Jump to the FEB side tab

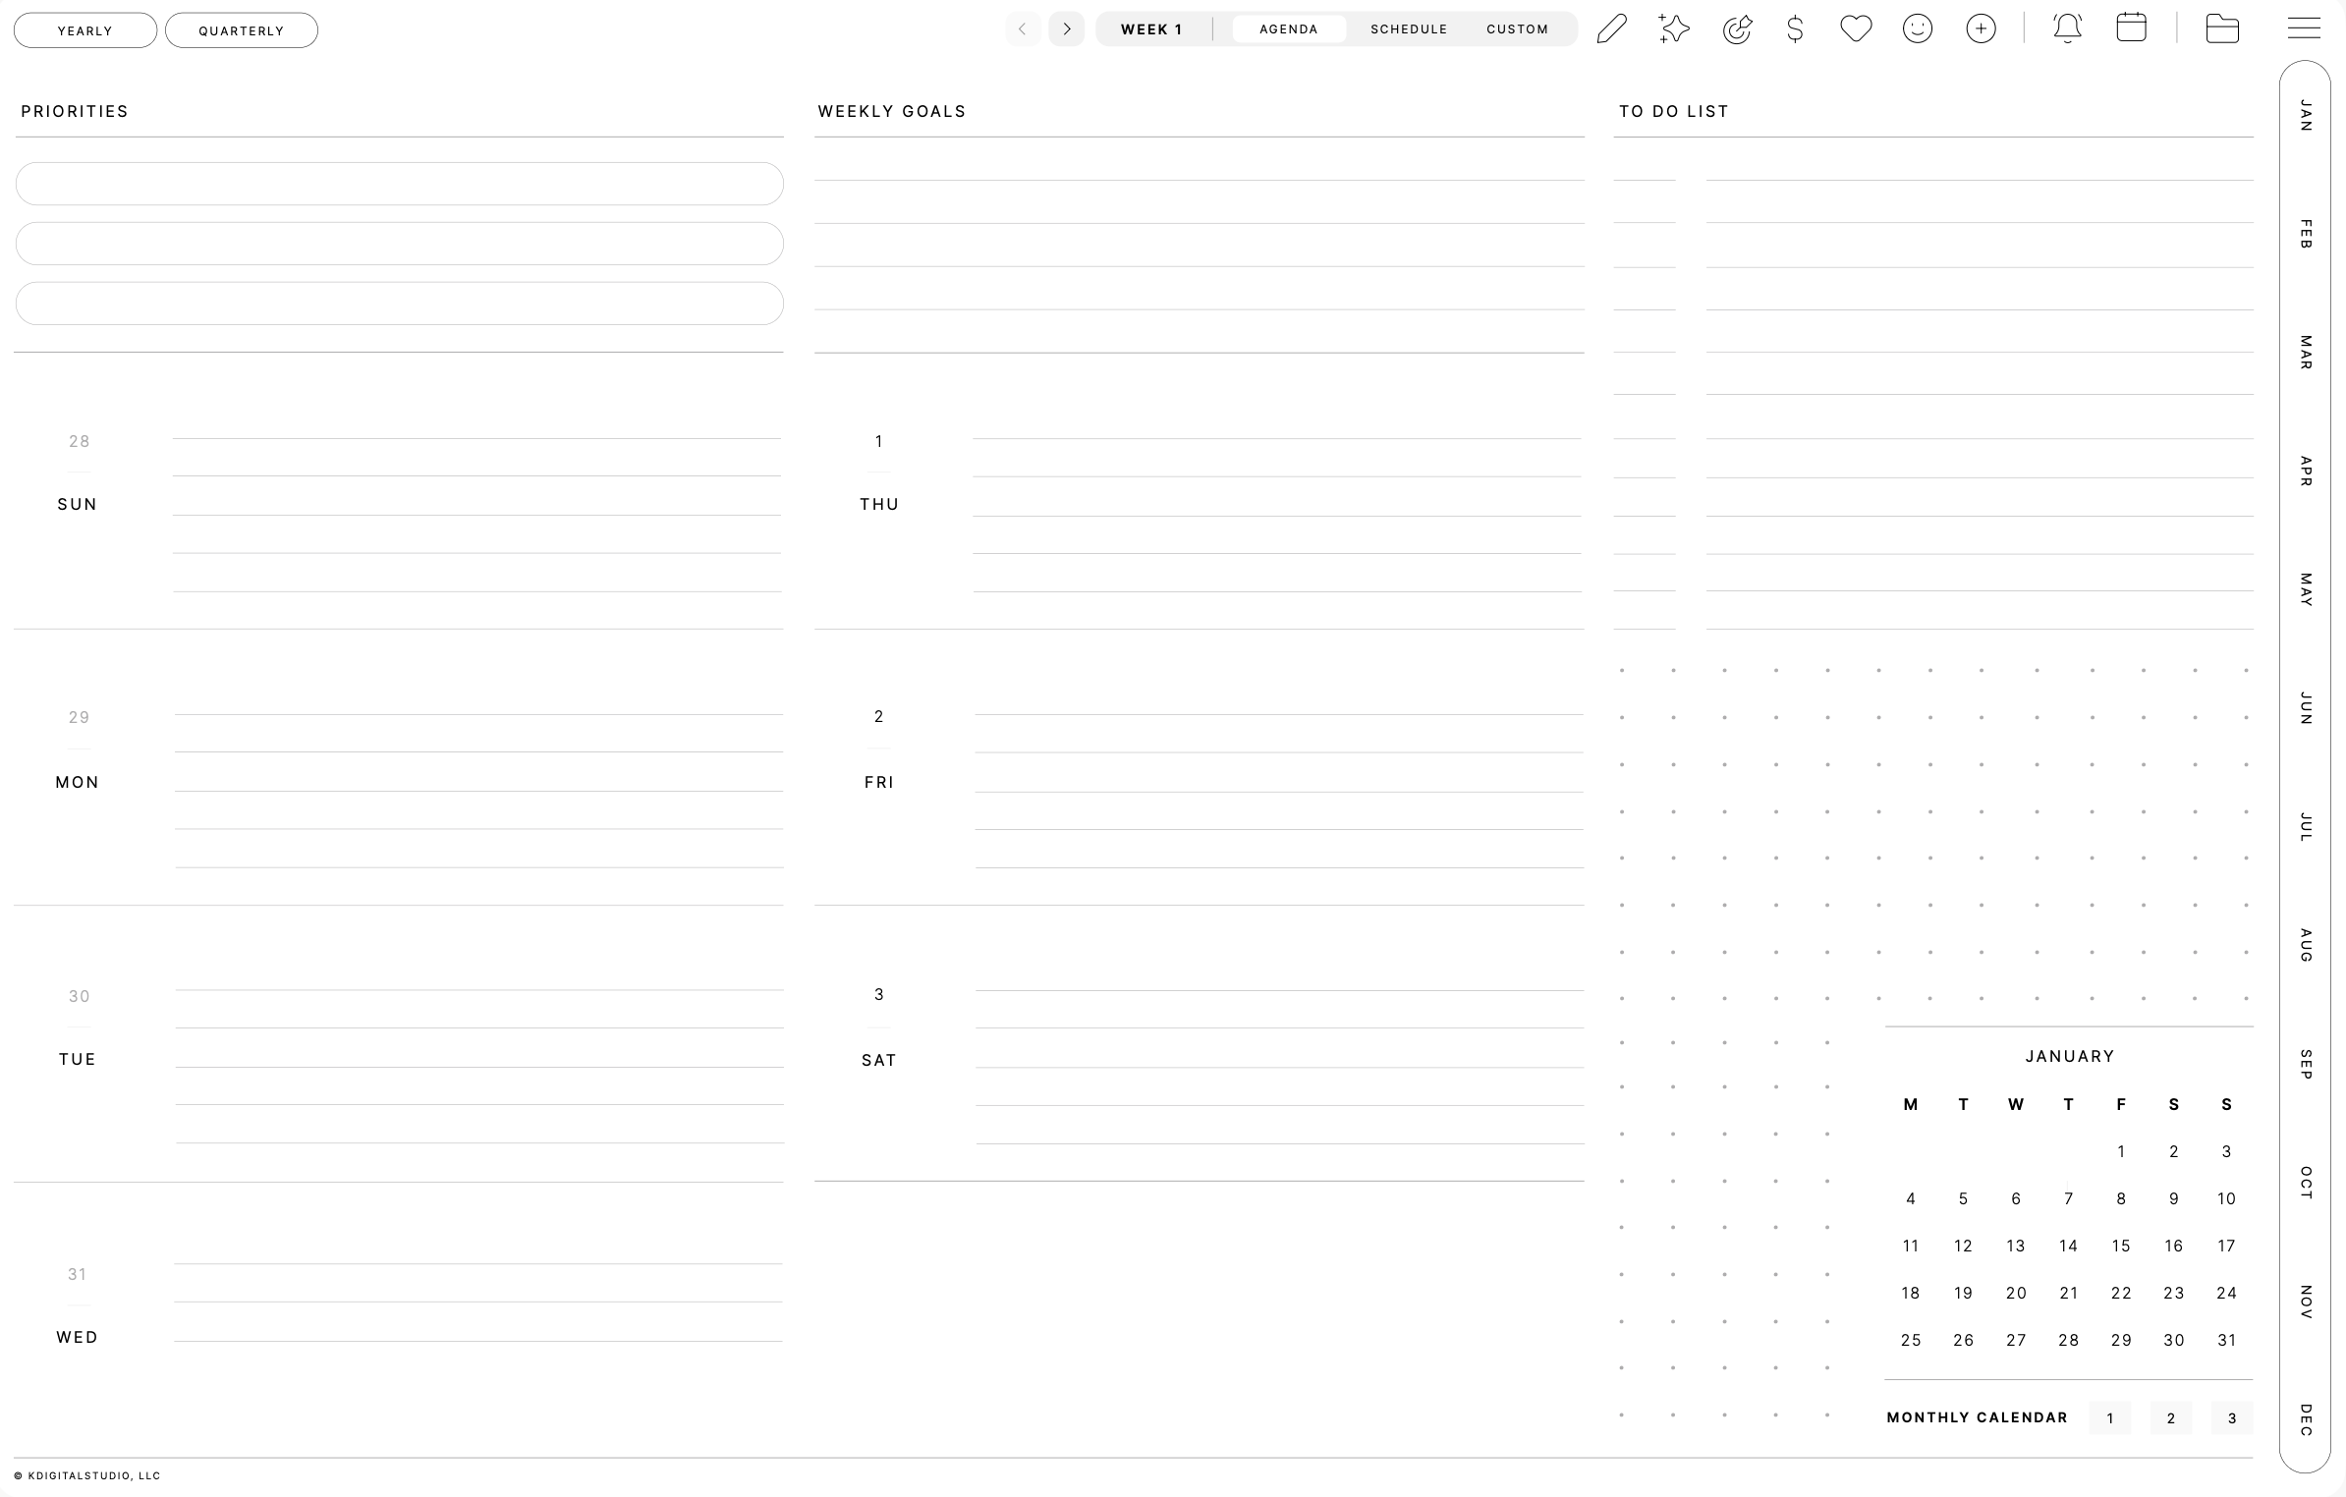[x=2306, y=234]
